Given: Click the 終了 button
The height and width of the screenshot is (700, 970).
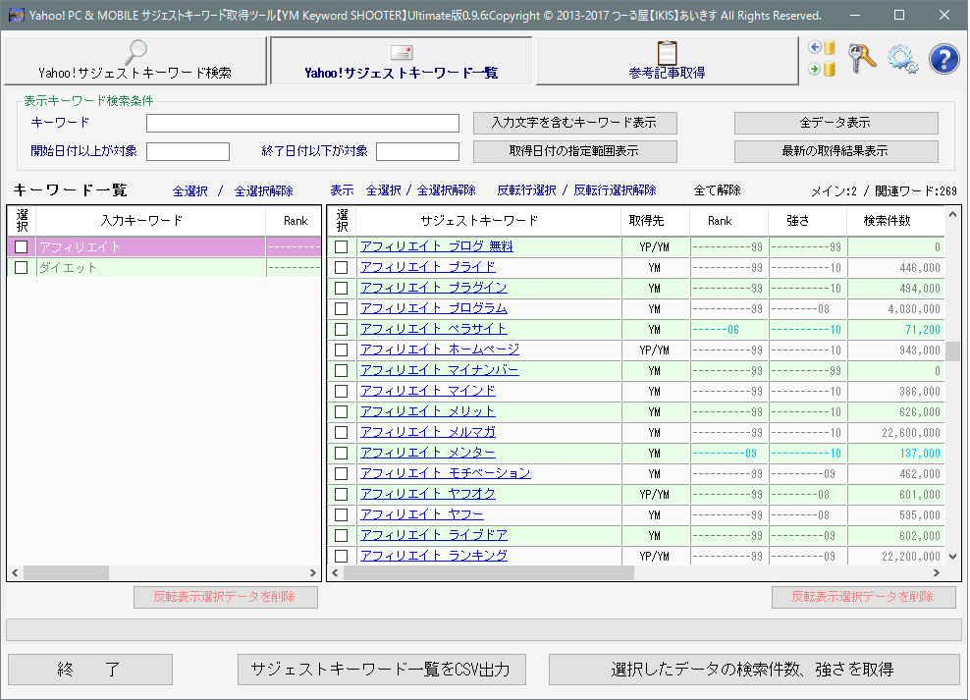Looking at the screenshot, I should click(x=90, y=670).
